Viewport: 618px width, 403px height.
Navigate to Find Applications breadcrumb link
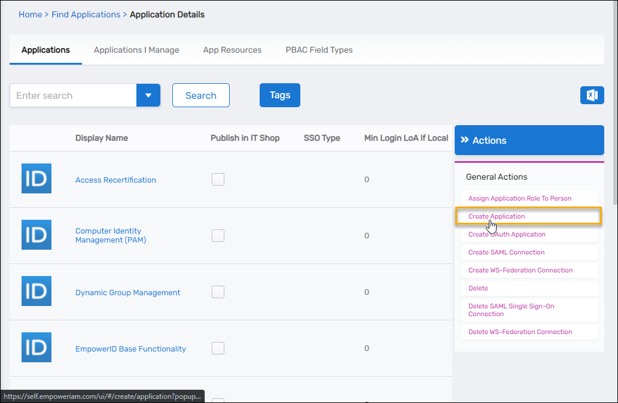coord(86,14)
